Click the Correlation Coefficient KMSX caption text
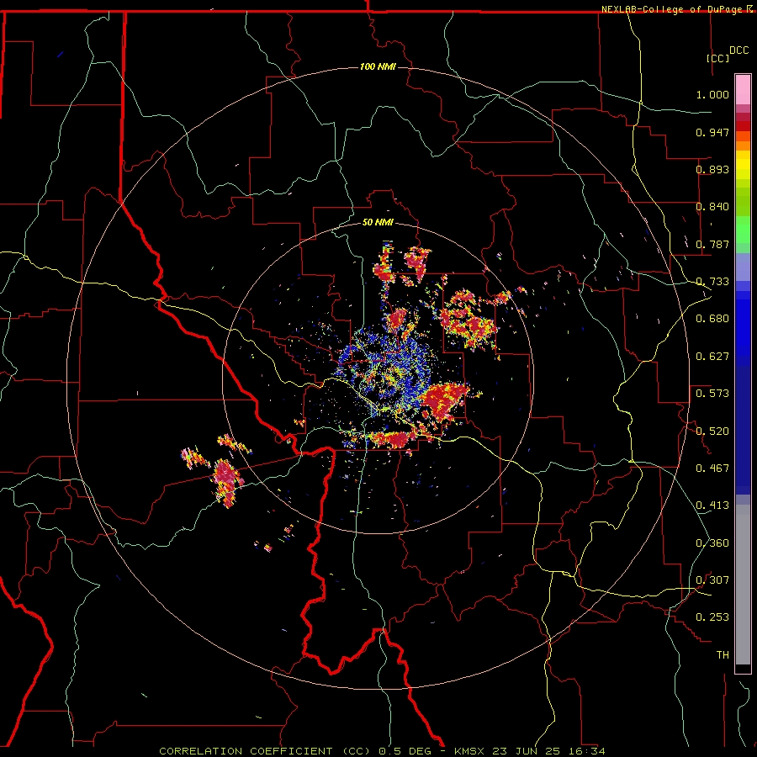The width and height of the screenshot is (757, 757). click(x=382, y=751)
